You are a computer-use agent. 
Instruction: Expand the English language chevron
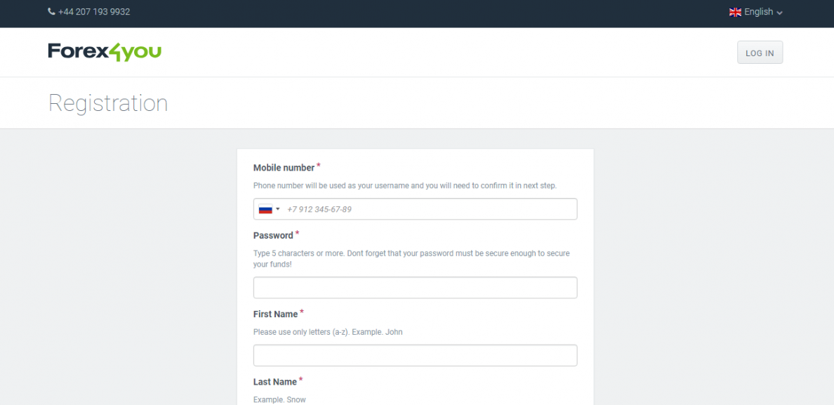779,13
